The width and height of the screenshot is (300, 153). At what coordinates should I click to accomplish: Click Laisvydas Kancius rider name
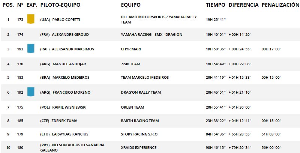70,134
